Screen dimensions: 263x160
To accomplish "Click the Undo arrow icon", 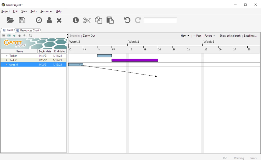I will click(127, 20).
